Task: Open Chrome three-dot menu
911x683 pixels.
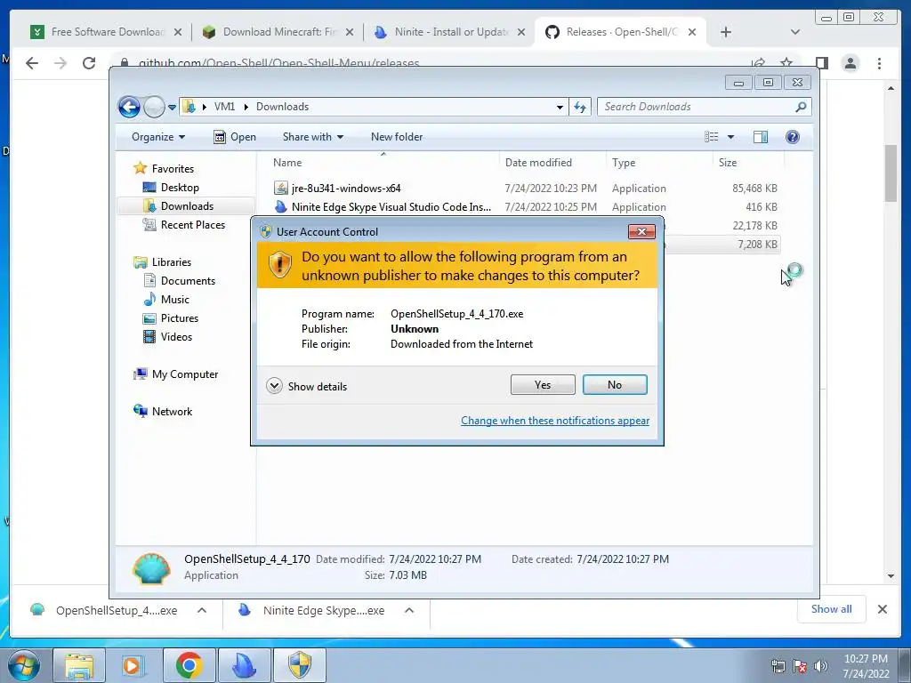Action: coord(879,63)
